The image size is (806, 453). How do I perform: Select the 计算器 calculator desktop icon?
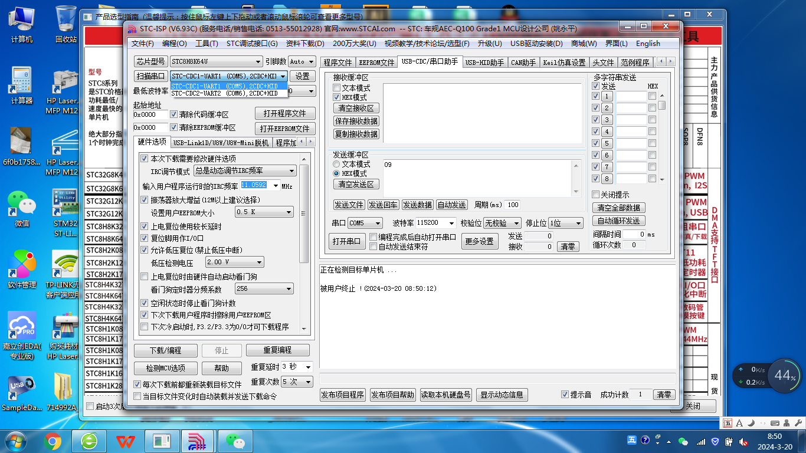point(22,86)
